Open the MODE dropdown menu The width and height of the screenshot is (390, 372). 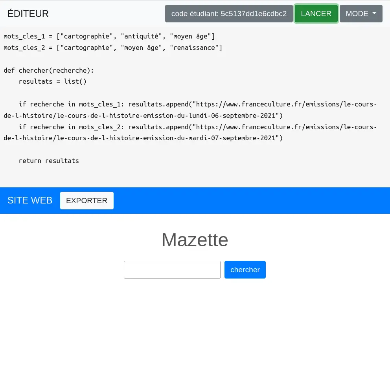[x=361, y=14]
